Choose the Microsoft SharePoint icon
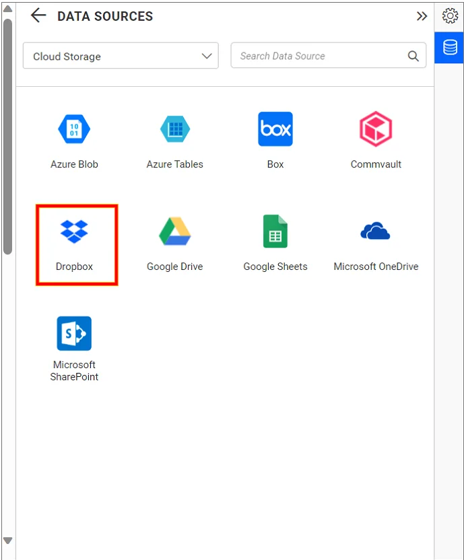Viewport: 464px width, 560px height. 74,334
